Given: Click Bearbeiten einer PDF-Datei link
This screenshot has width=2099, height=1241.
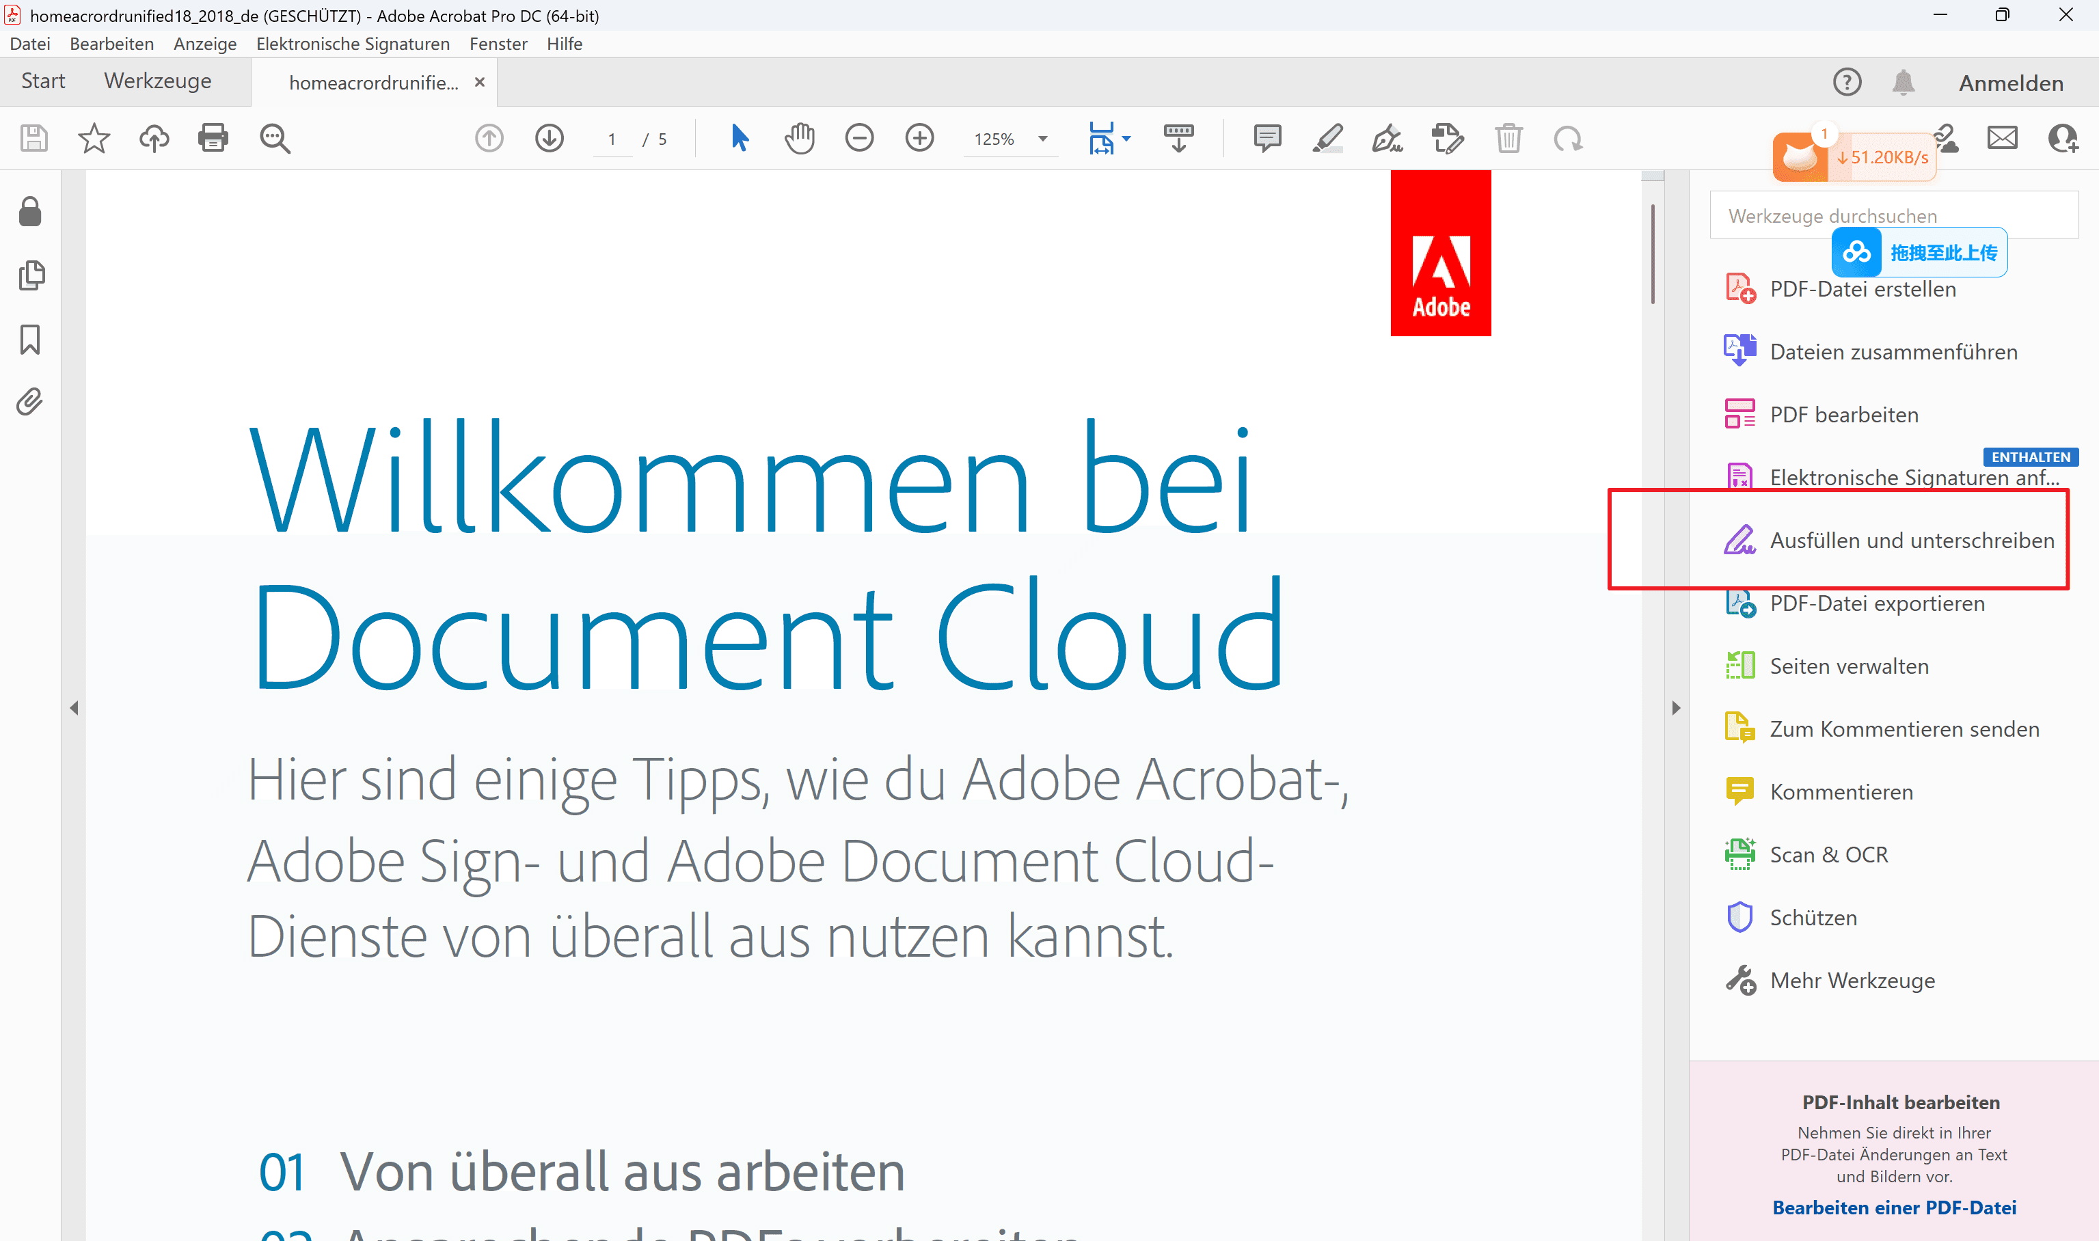Looking at the screenshot, I should 1894,1208.
